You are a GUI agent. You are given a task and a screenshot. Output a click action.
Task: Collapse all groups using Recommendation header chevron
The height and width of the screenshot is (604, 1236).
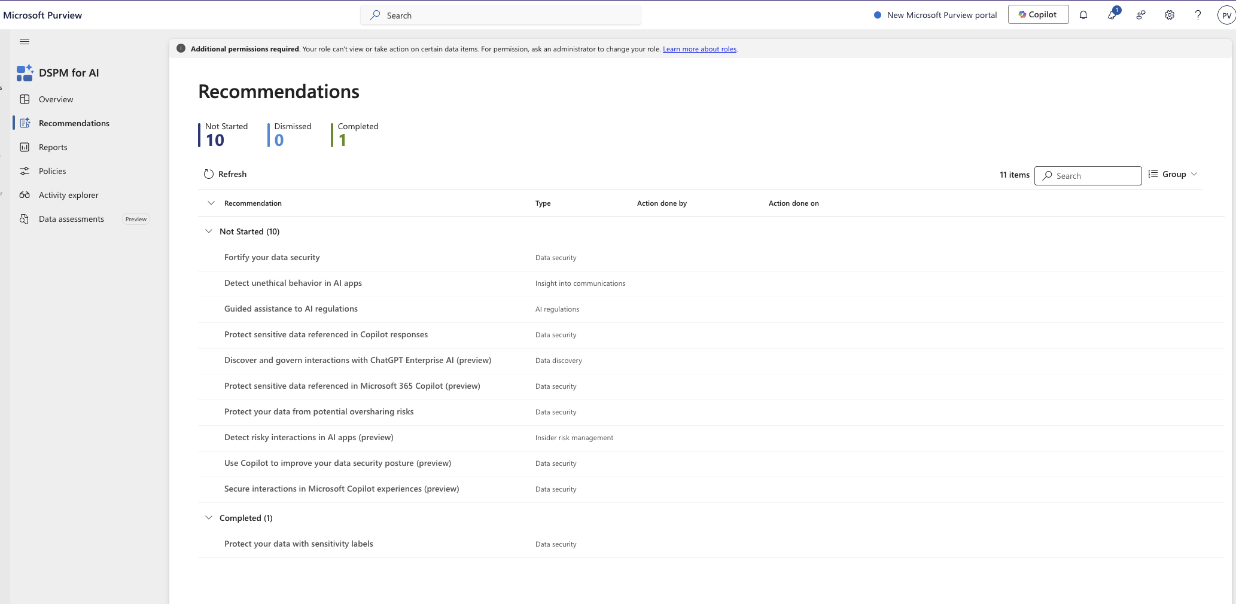click(x=211, y=203)
